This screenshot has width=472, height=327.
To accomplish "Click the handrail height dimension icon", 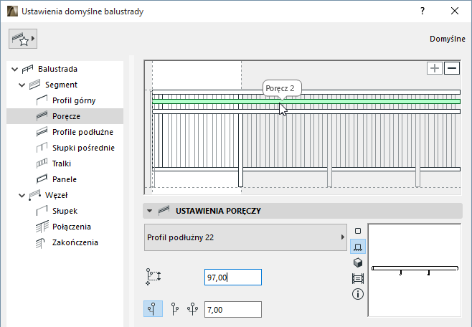I will pyautogui.click(x=154, y=277).
